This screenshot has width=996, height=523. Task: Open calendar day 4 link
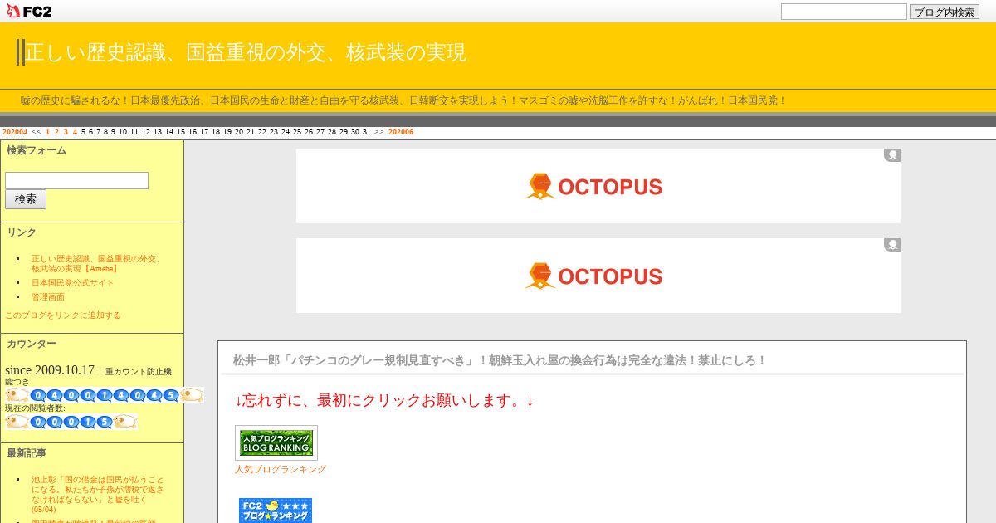pyautogui.click(x=75, y=132)
